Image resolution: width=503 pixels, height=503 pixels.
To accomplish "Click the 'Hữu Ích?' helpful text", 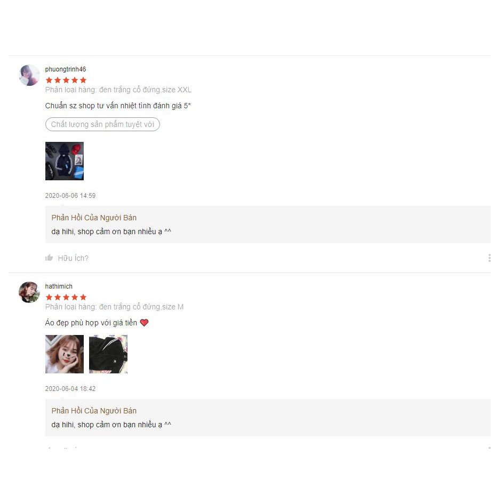I will pos(73,258).
